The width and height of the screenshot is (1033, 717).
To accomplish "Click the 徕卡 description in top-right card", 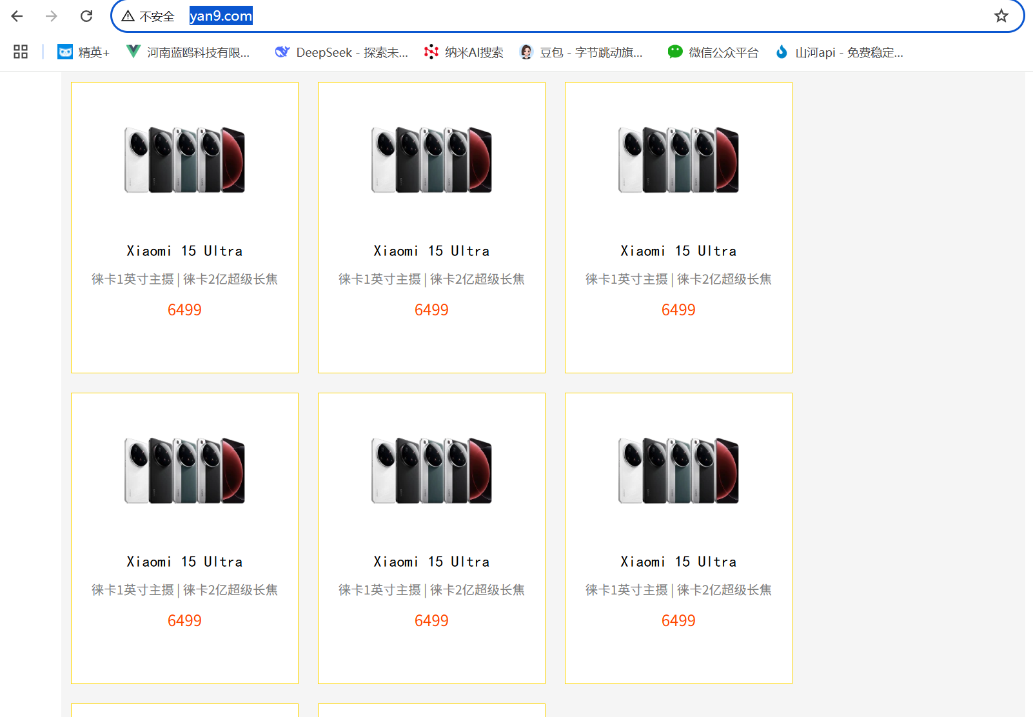I will [x=678, y=279].
